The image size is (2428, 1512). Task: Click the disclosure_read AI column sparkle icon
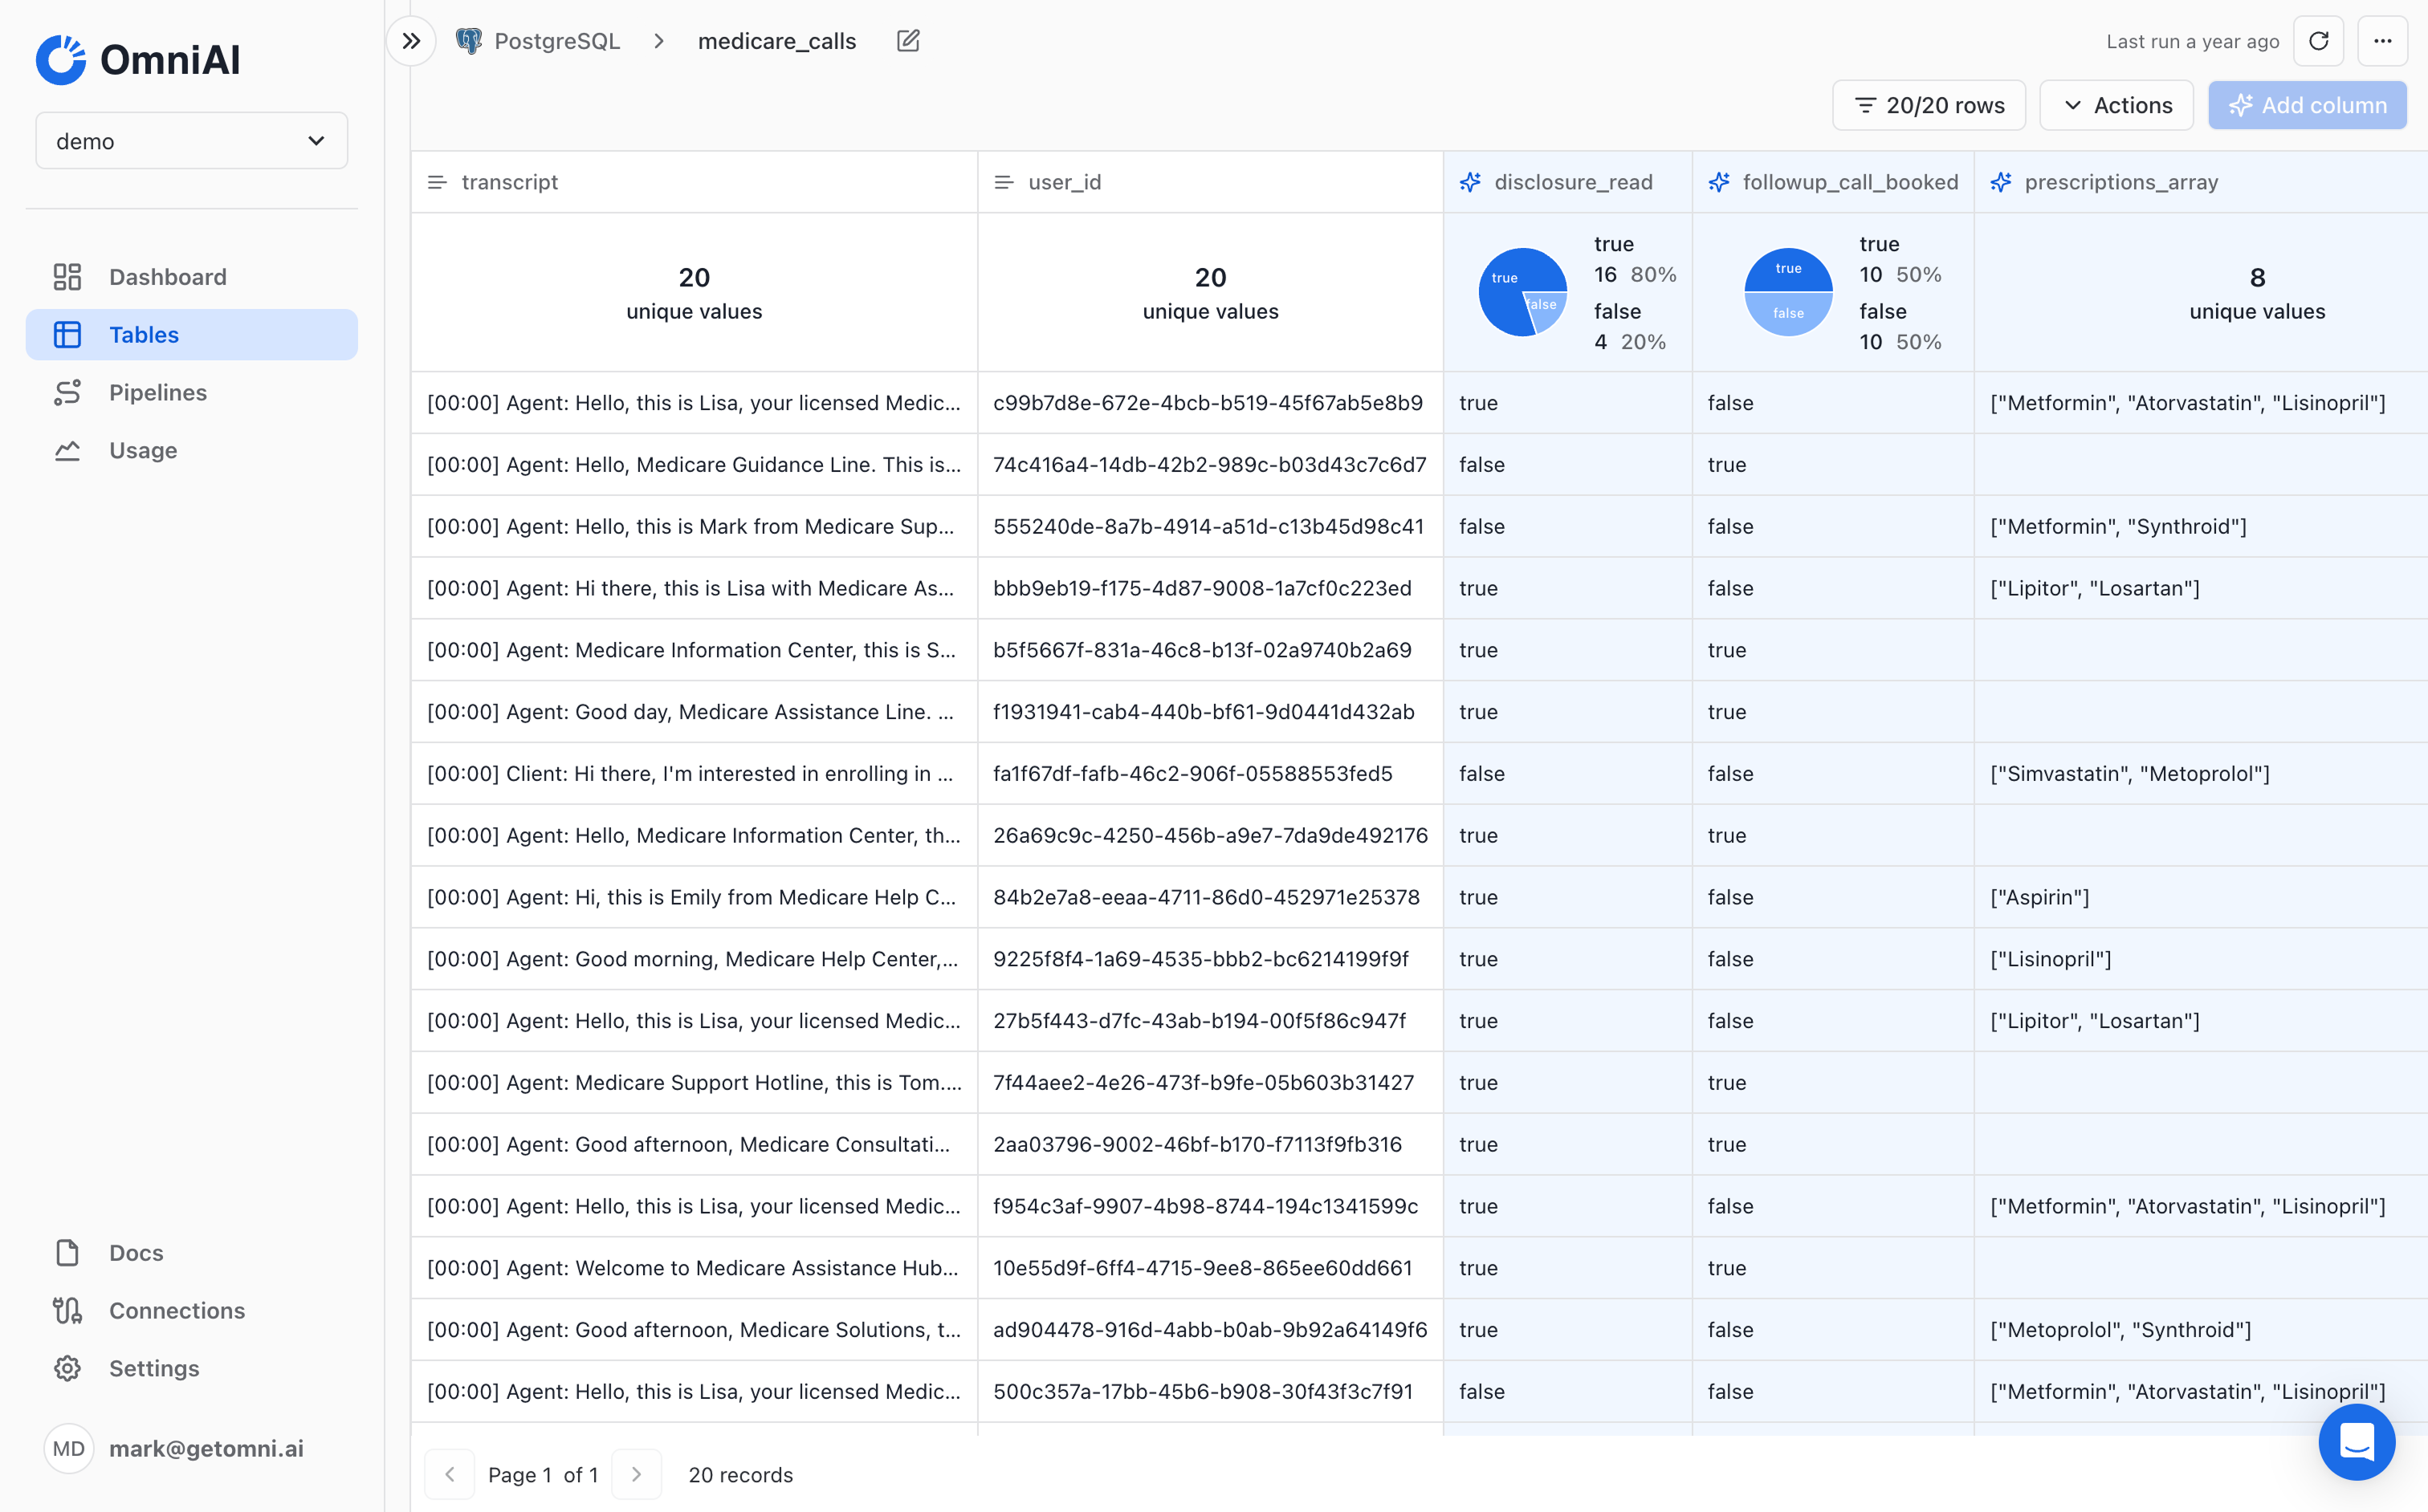[x=1469, y=182]
